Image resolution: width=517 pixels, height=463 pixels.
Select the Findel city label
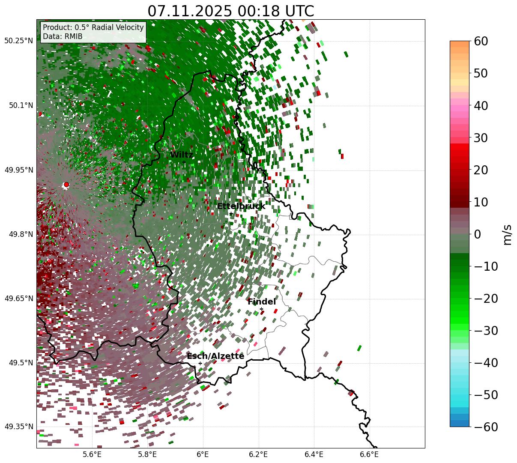[x=262, y=302]
